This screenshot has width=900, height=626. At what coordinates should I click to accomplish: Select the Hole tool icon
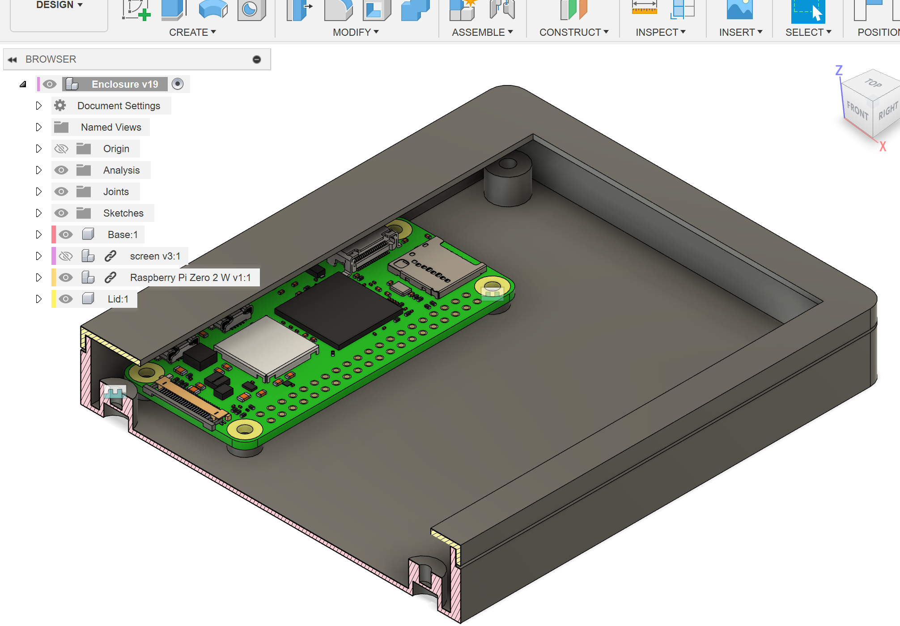(251, 10)
